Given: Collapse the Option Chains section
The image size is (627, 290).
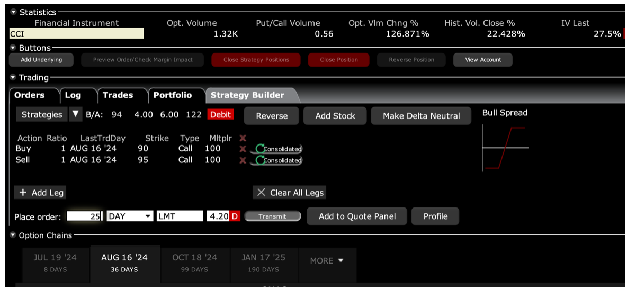Looking at the screenshot, I should (13, 235).
